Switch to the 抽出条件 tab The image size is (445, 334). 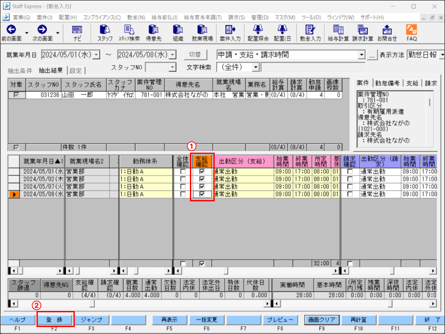click(20, 71)
